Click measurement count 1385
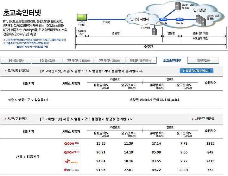This screenshot has width=228, height=176. [x=210, y=143]
